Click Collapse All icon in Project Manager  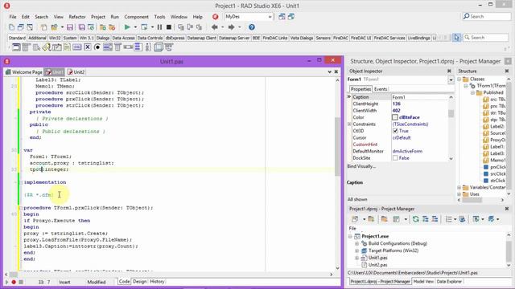(435, 219)
